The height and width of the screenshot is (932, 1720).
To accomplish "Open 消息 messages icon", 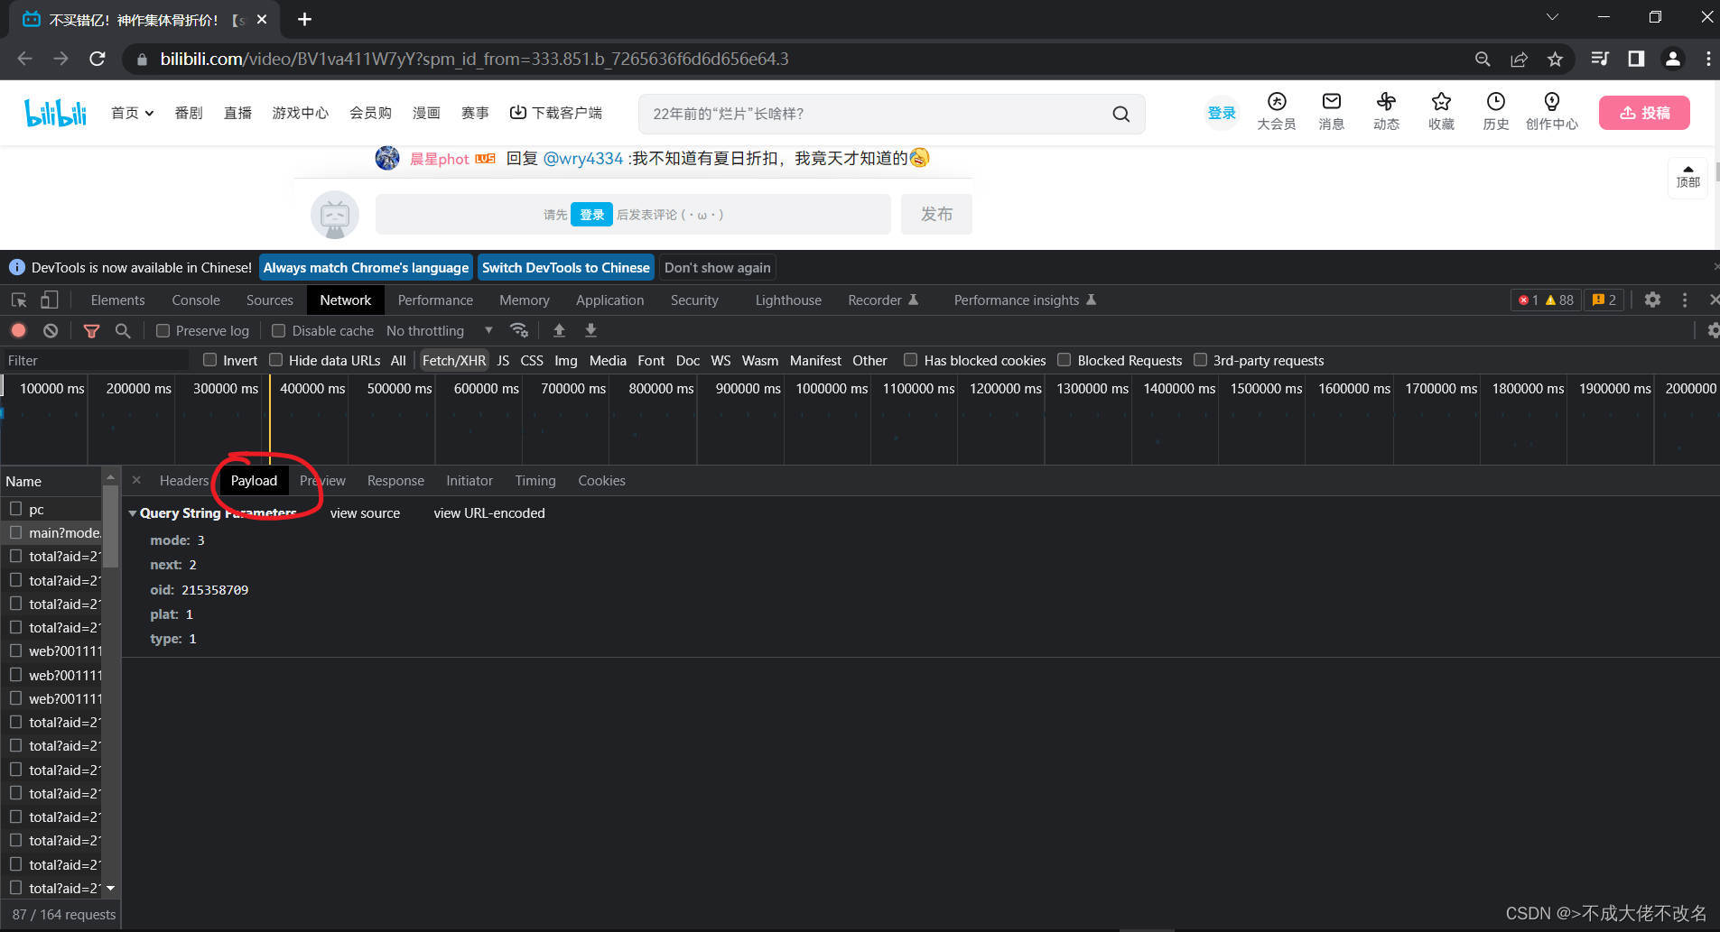I will (x=1331, y=112).
